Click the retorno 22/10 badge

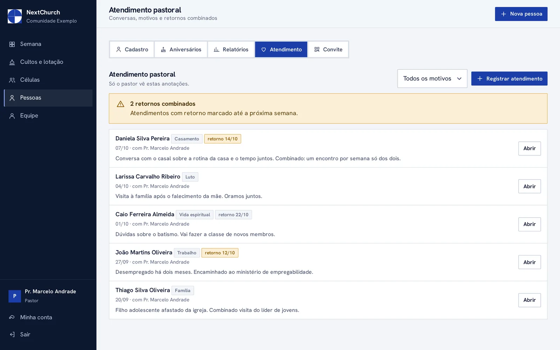233,215
